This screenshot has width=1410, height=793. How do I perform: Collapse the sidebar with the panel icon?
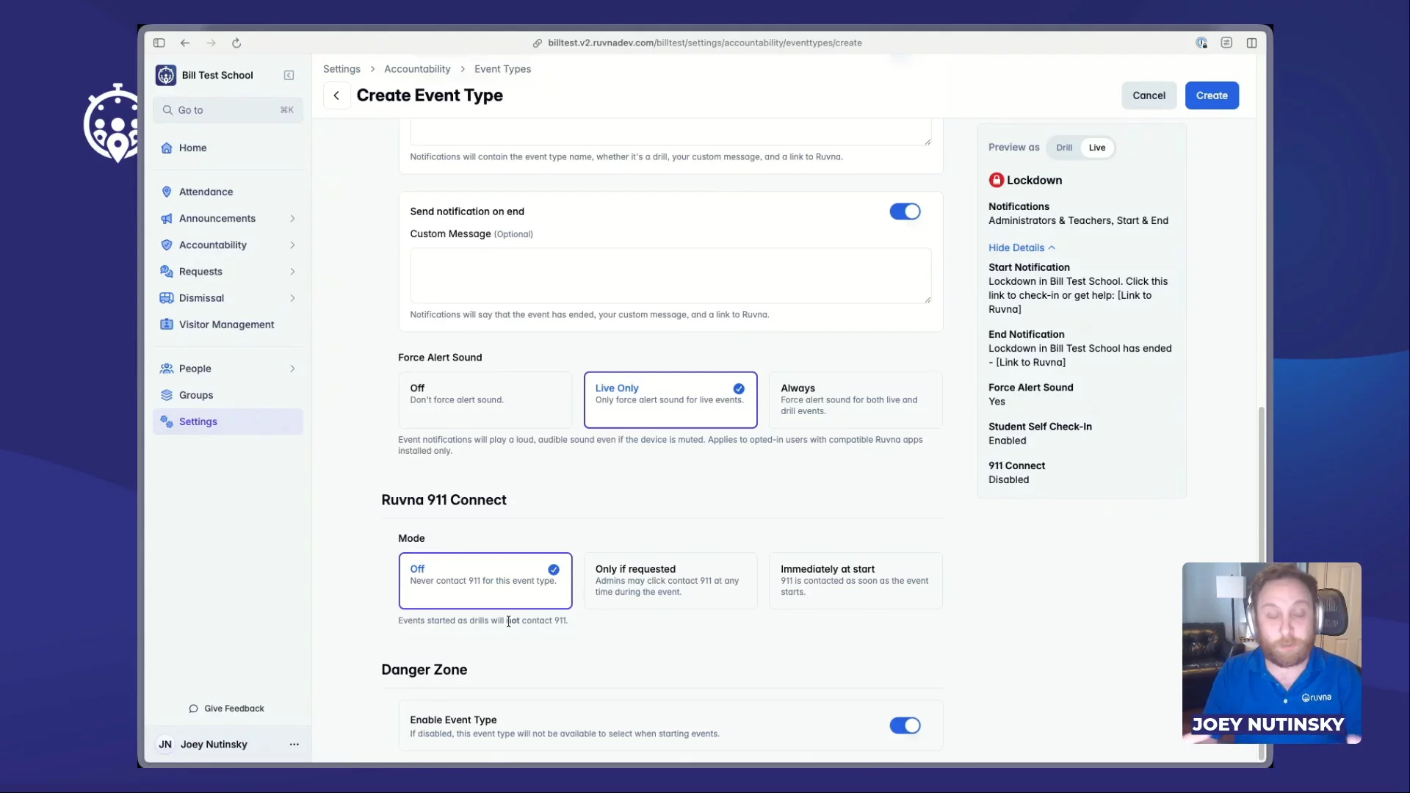289,75
